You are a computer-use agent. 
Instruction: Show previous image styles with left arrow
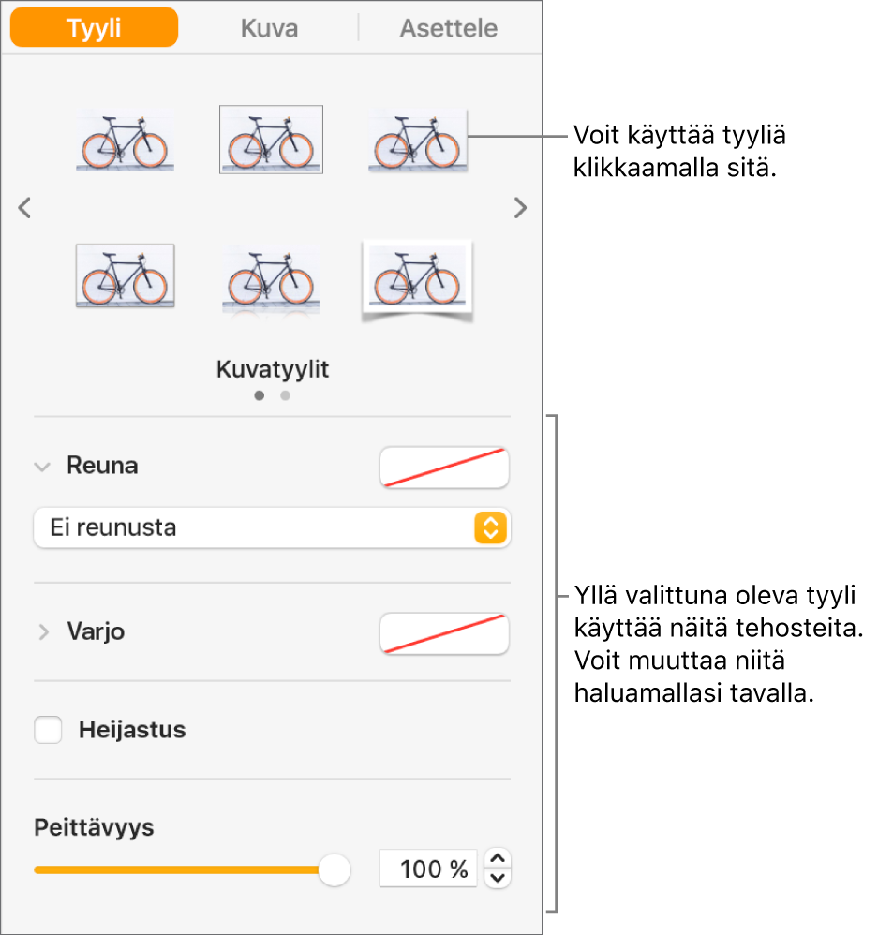(x=24, y=208)
